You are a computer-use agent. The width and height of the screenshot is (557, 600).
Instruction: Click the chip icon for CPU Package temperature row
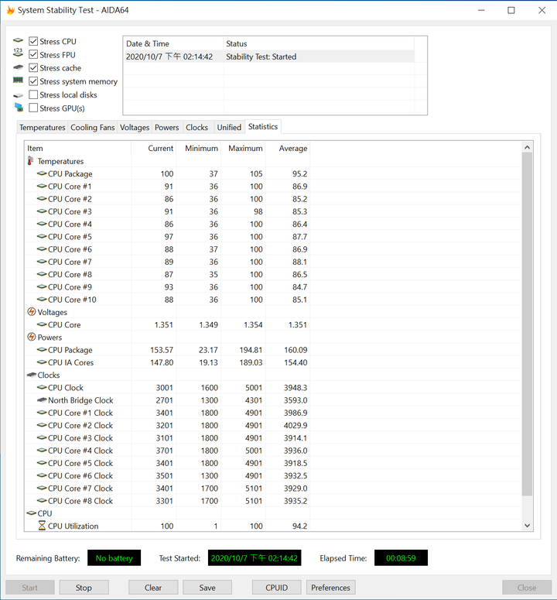(42, 173)
